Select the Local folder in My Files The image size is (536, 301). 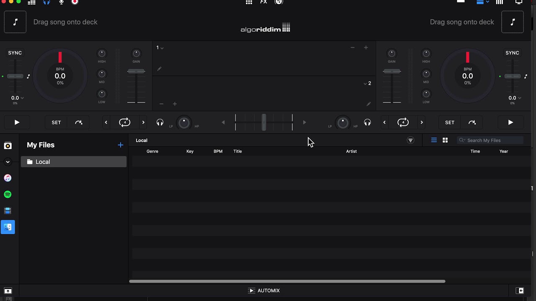74,162
